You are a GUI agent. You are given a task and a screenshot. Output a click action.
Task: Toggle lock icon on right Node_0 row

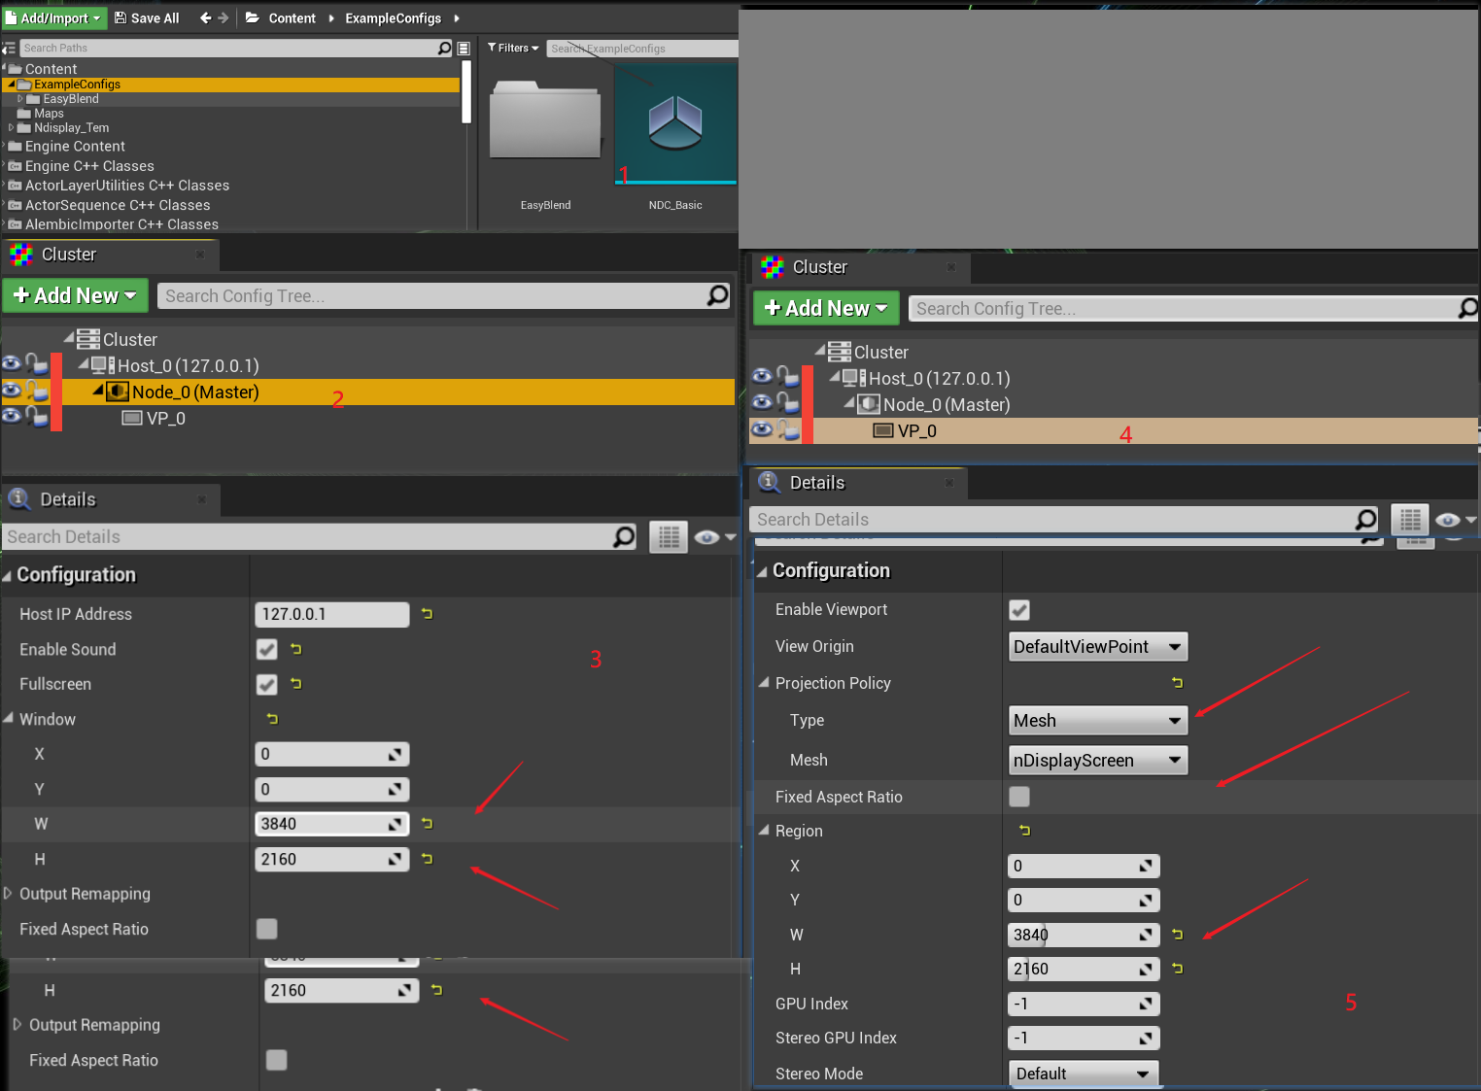(x=788, y=402)
